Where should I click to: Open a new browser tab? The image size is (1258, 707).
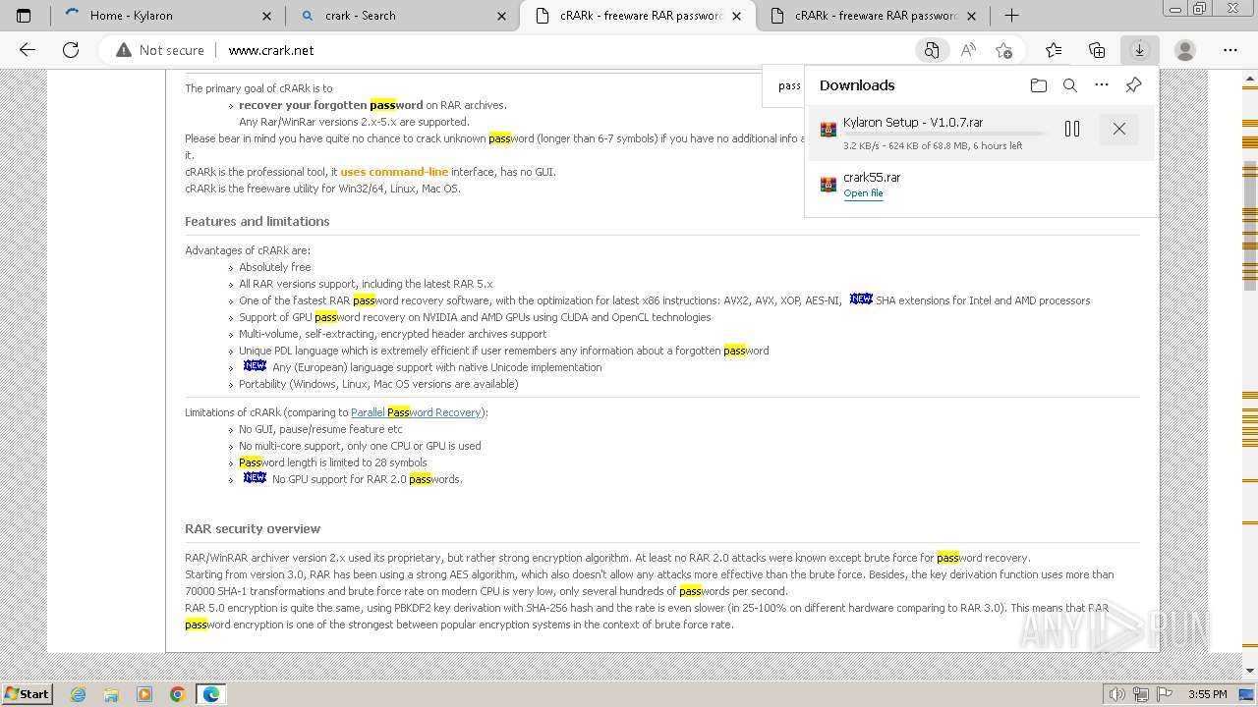tap(1011, 16)
